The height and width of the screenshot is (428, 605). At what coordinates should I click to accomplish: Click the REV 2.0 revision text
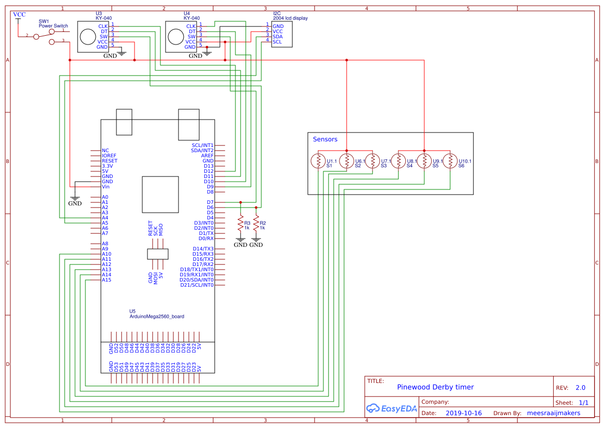tap(581, 387)
